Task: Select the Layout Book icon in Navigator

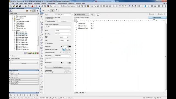Action: [34, 11]
